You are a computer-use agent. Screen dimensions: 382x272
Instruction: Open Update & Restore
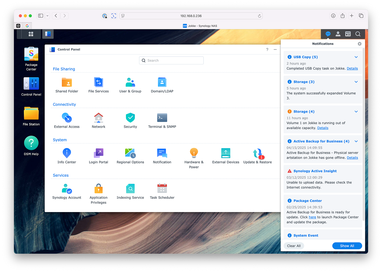pos(257,156)
